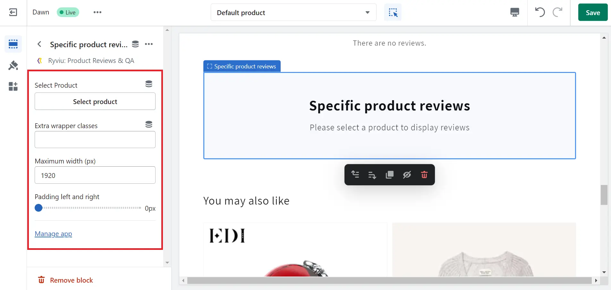Open block options via the ellipsis menu

[x=149, y=44]
